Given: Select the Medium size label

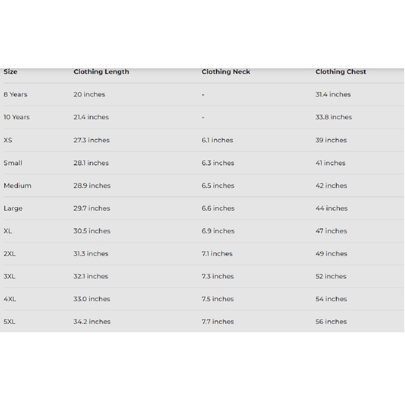Looking at the screenshot, I should coord(17,185).
